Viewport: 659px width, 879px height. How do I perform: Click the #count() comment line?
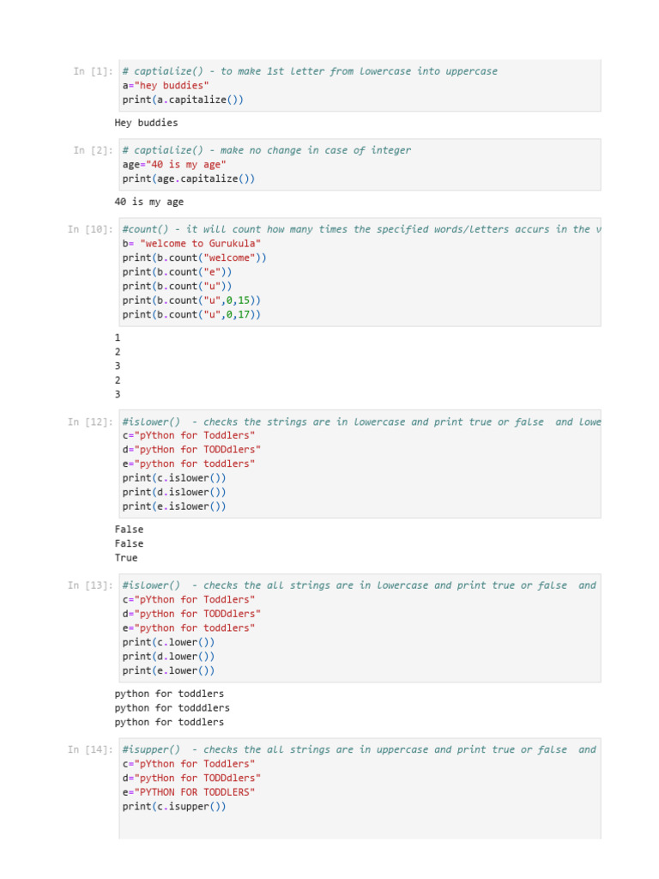[x=360, y=229]
